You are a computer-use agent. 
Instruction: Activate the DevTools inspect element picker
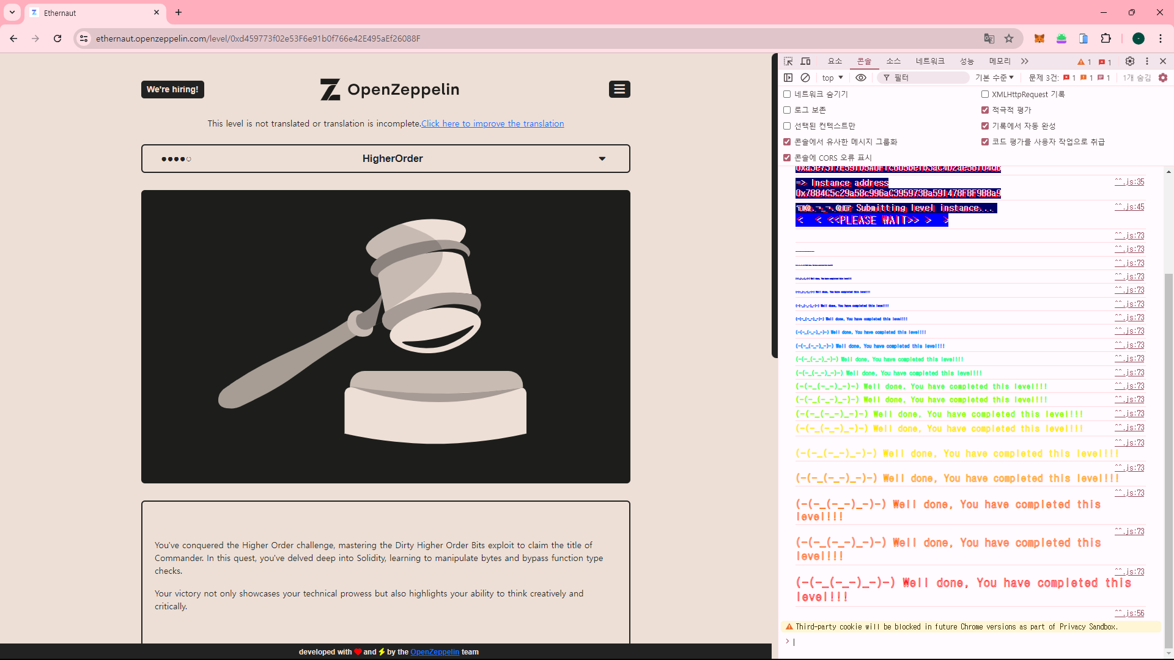click(x=788, y=61)
